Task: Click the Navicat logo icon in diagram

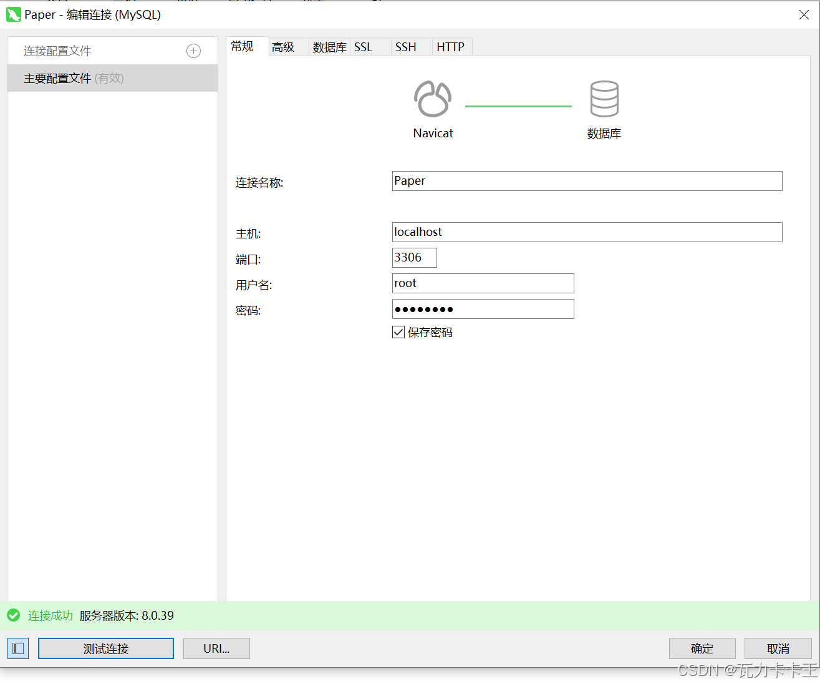Action: 433,99
